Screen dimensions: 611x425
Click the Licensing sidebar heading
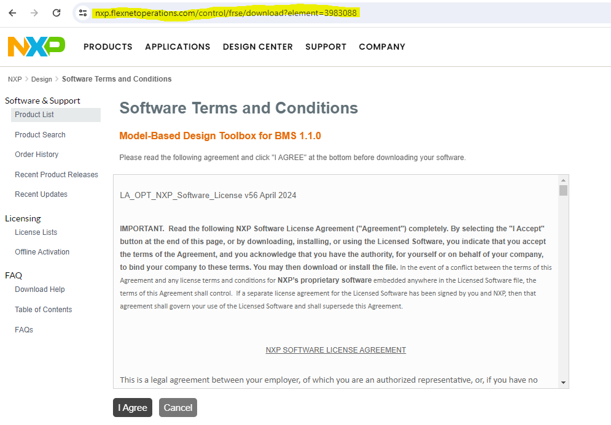pos(23,219)
